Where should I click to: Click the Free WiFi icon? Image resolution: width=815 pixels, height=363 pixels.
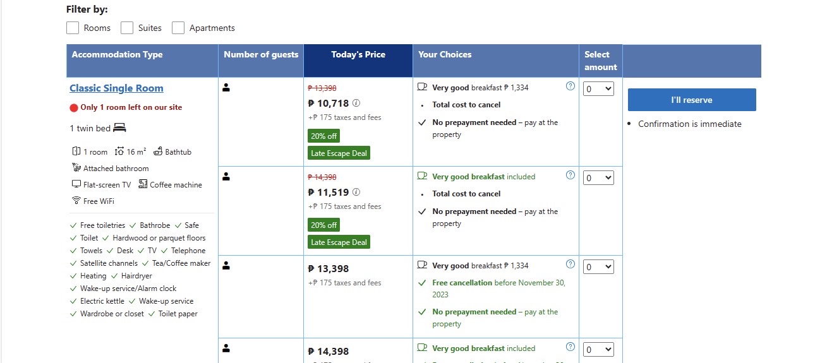pos(76,201)
